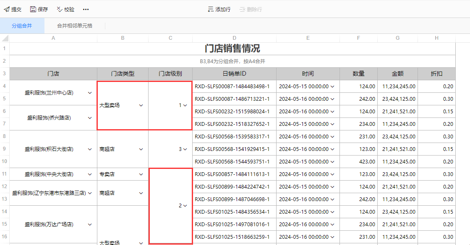Click the Delete Row (删除行) icon
Image resolution: width=470 pixels, height=245 pixels.
click(242, 9)
